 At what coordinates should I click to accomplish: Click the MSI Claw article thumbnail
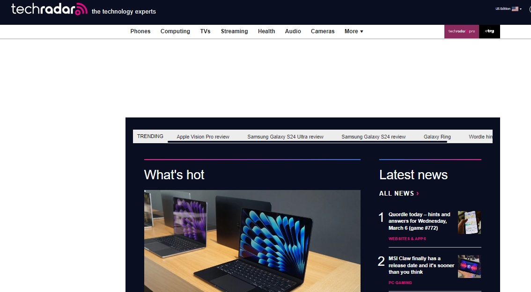469,267
